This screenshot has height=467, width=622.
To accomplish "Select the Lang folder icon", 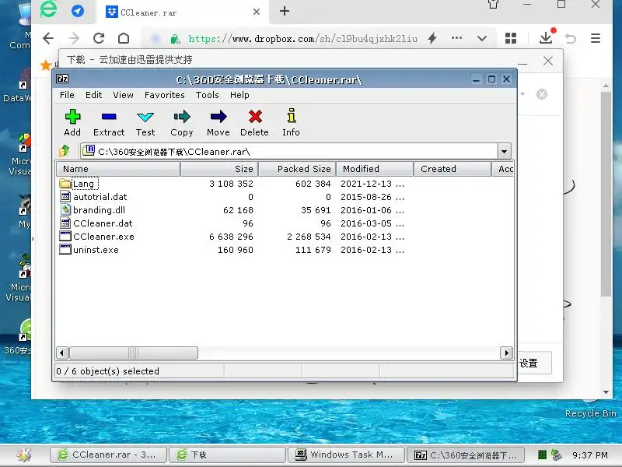I will point(65,184).
